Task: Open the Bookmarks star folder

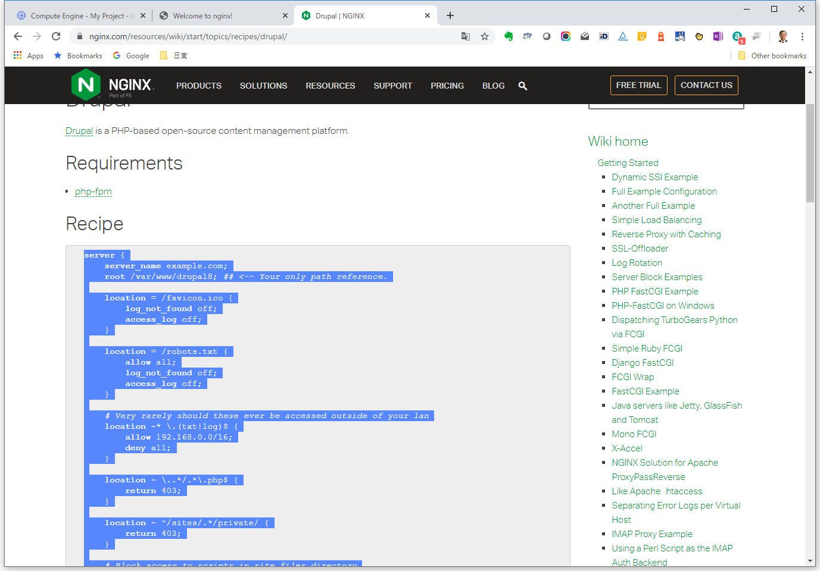Action: (x=78, y=55)
